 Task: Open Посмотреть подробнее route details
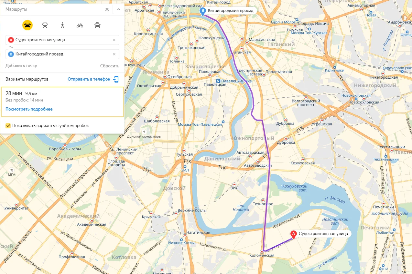[29, 109]
